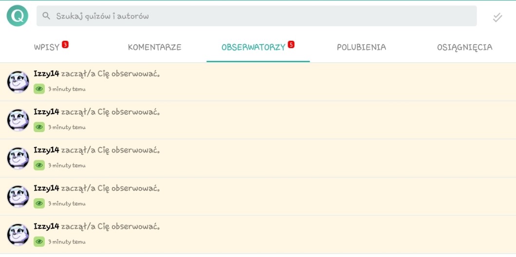This screenshot has height=257, width=516.
Task: Click the green eye icon in third notification
Action: [x=39, y=165]
